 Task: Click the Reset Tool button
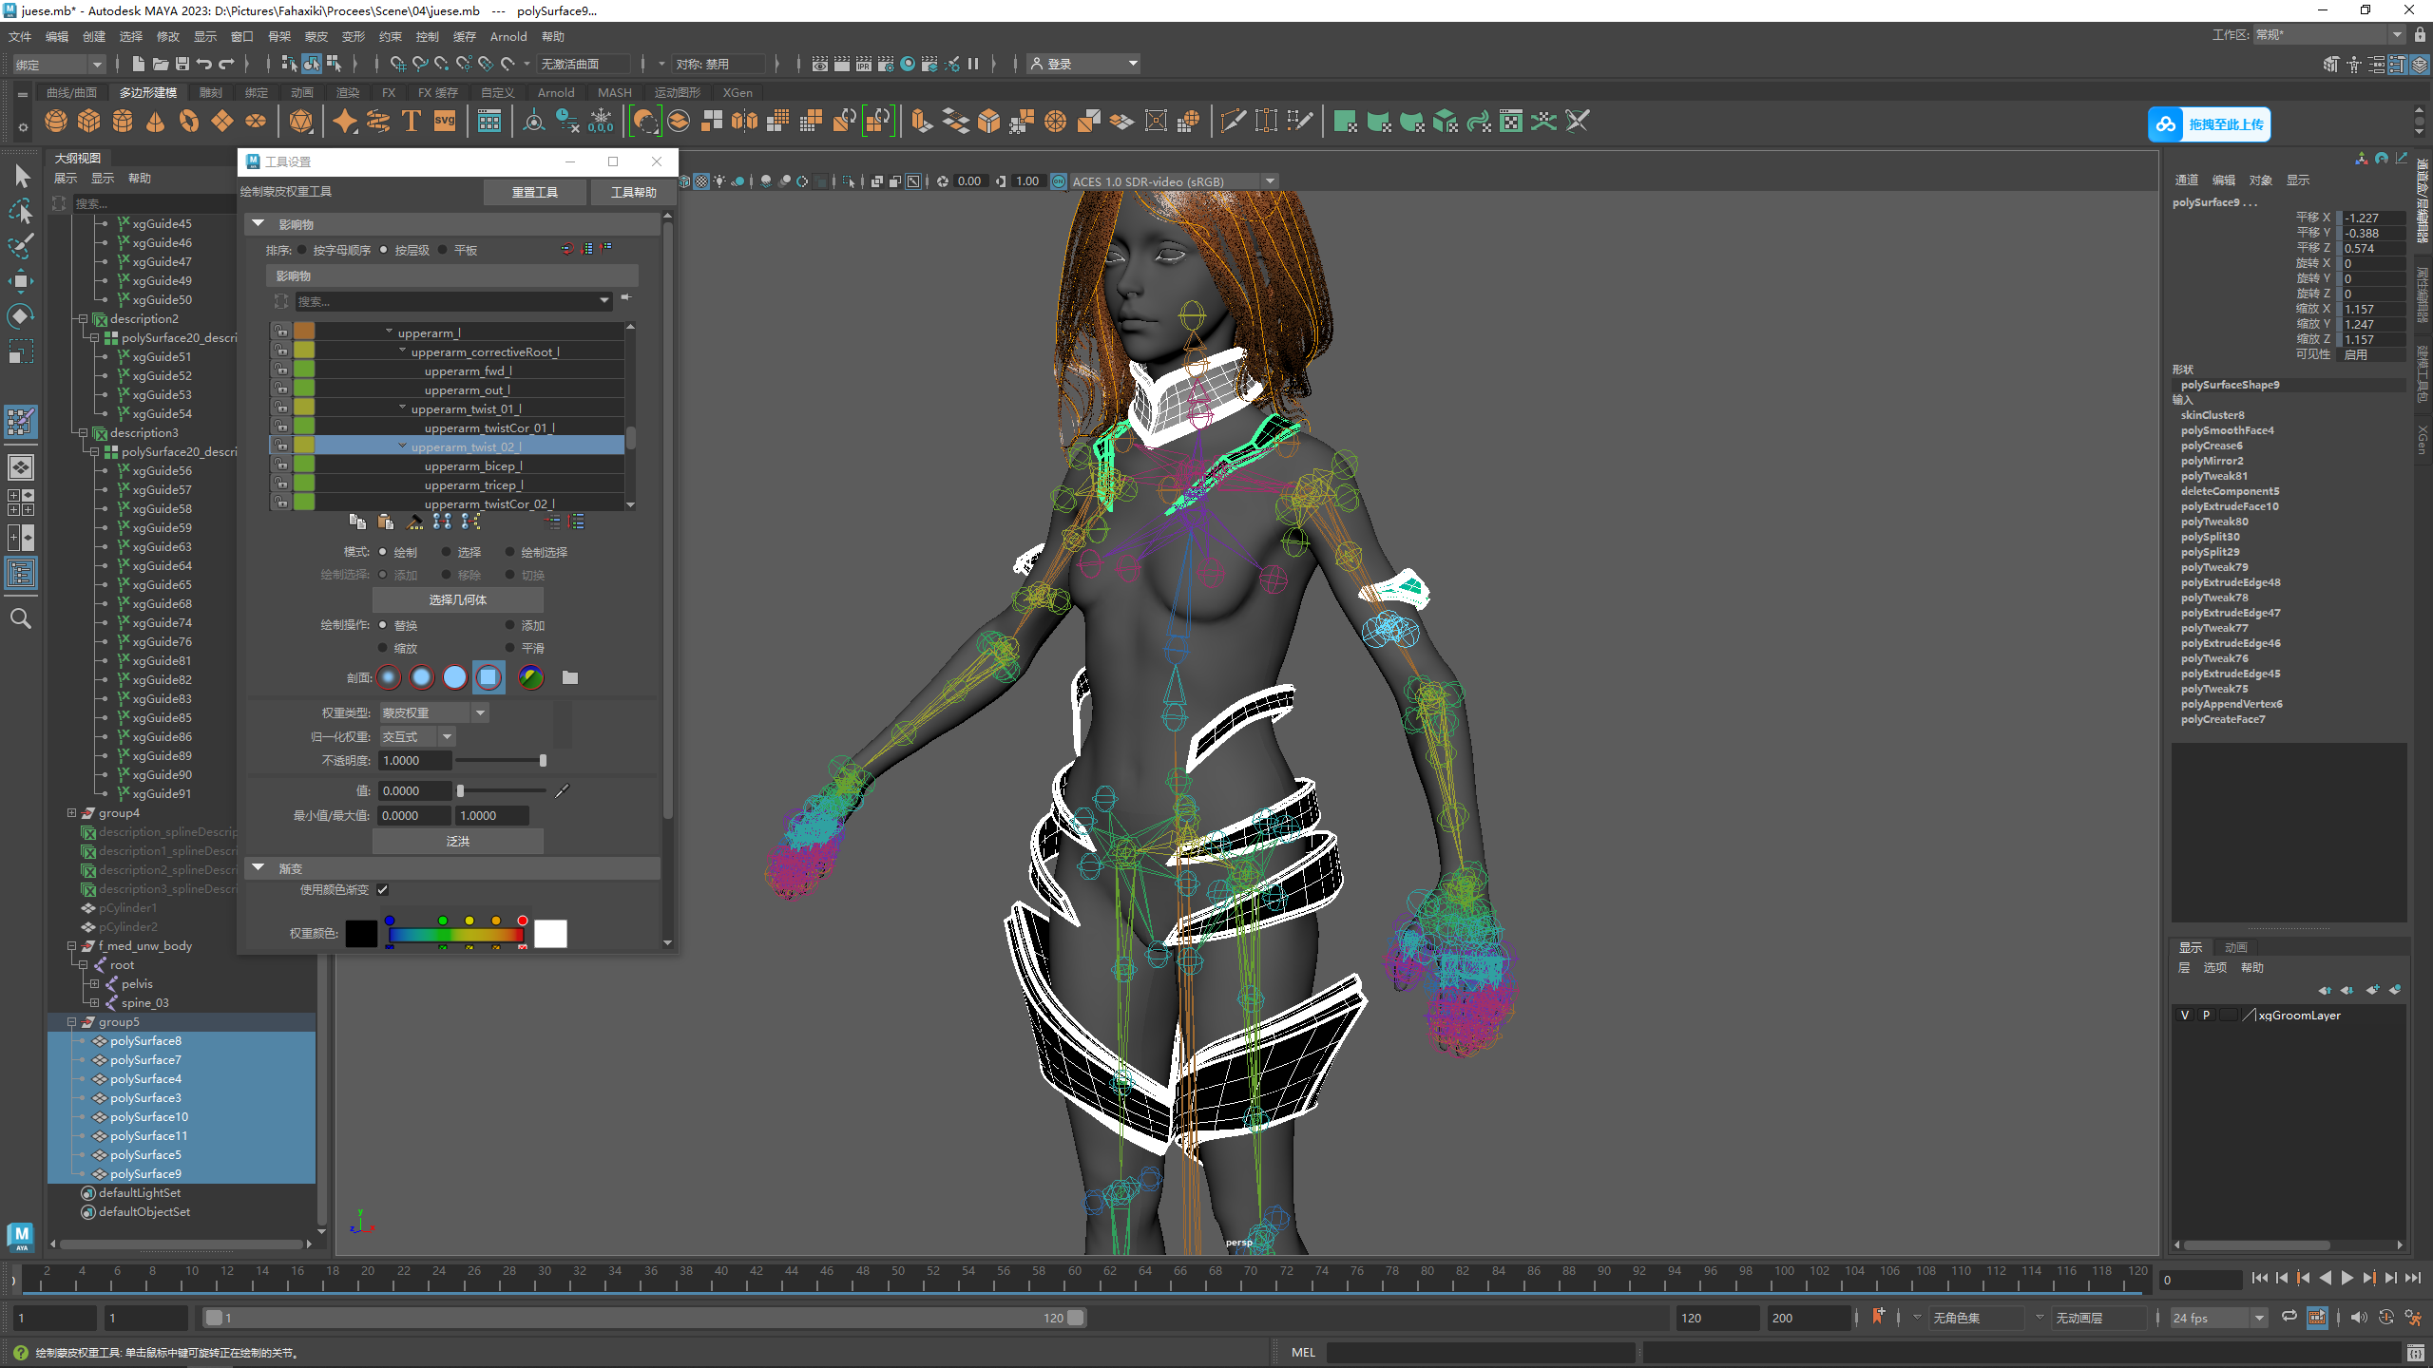[535, 192]
